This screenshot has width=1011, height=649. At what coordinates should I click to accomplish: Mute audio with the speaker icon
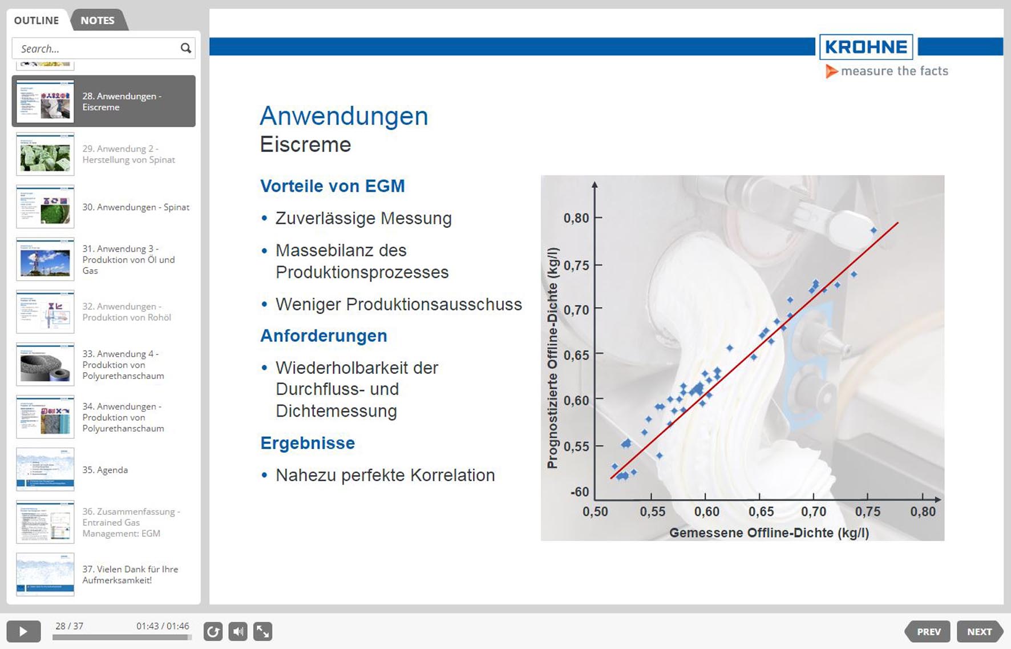[x=238, y=631]
